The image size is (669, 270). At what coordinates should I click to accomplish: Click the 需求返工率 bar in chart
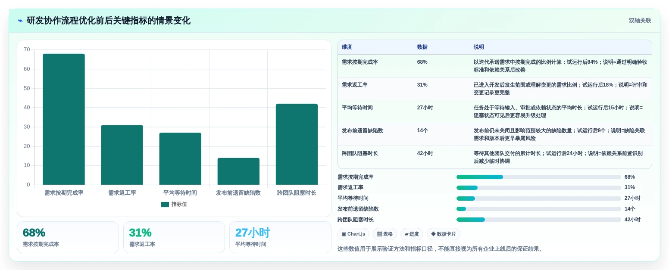(x=122, y=155)
